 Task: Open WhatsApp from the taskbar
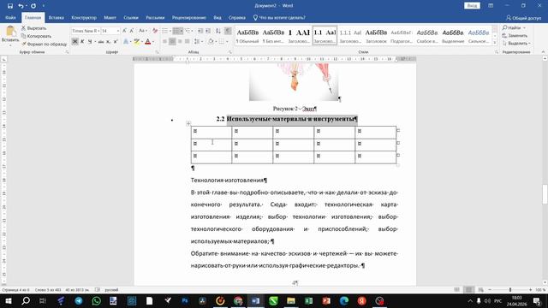(x=97, y=300)
